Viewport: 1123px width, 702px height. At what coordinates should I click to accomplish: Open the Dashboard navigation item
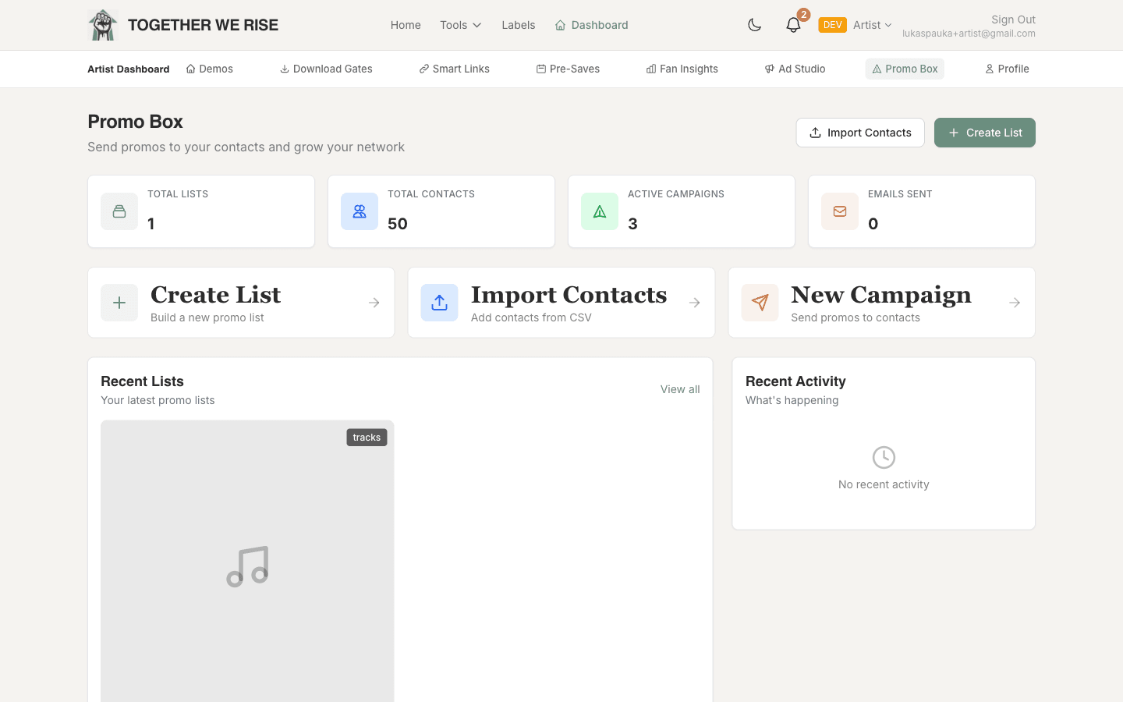point(591,24)
